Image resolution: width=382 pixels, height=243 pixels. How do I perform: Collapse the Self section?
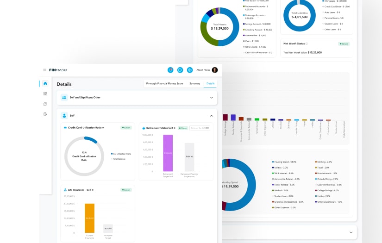pos(211,116)
